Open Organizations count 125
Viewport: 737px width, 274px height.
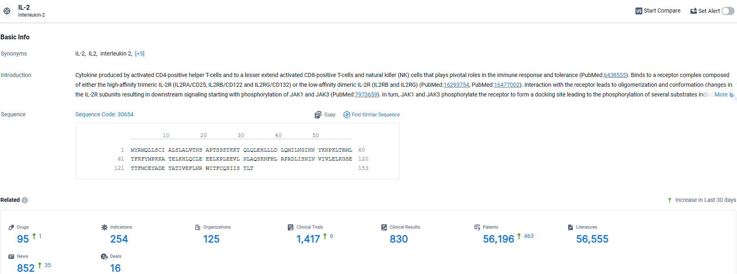211,239
